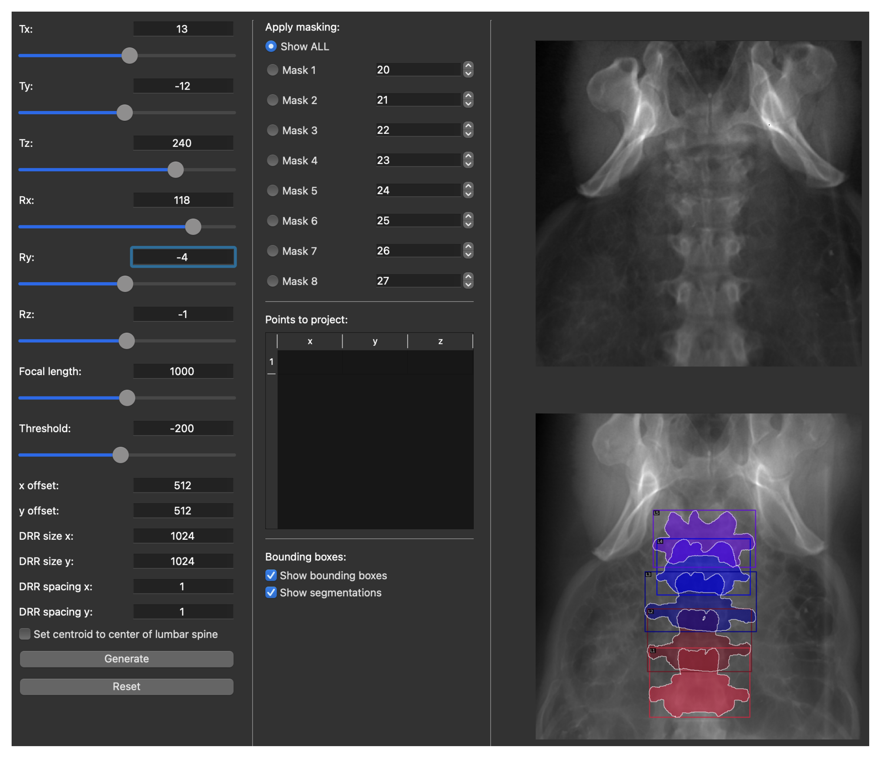Click the up stepper arrow for Mask 1
The width and height of the screenshot is (883, 765).
click(468, 66)
